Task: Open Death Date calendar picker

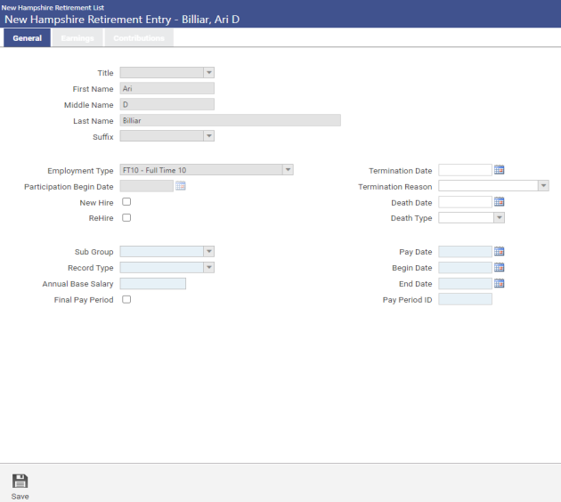Action: coord(499,202)
